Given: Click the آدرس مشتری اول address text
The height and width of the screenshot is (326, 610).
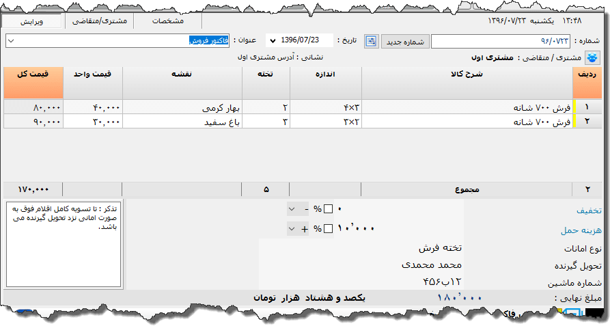Looking at the screenshot, I should pos(267,57).
